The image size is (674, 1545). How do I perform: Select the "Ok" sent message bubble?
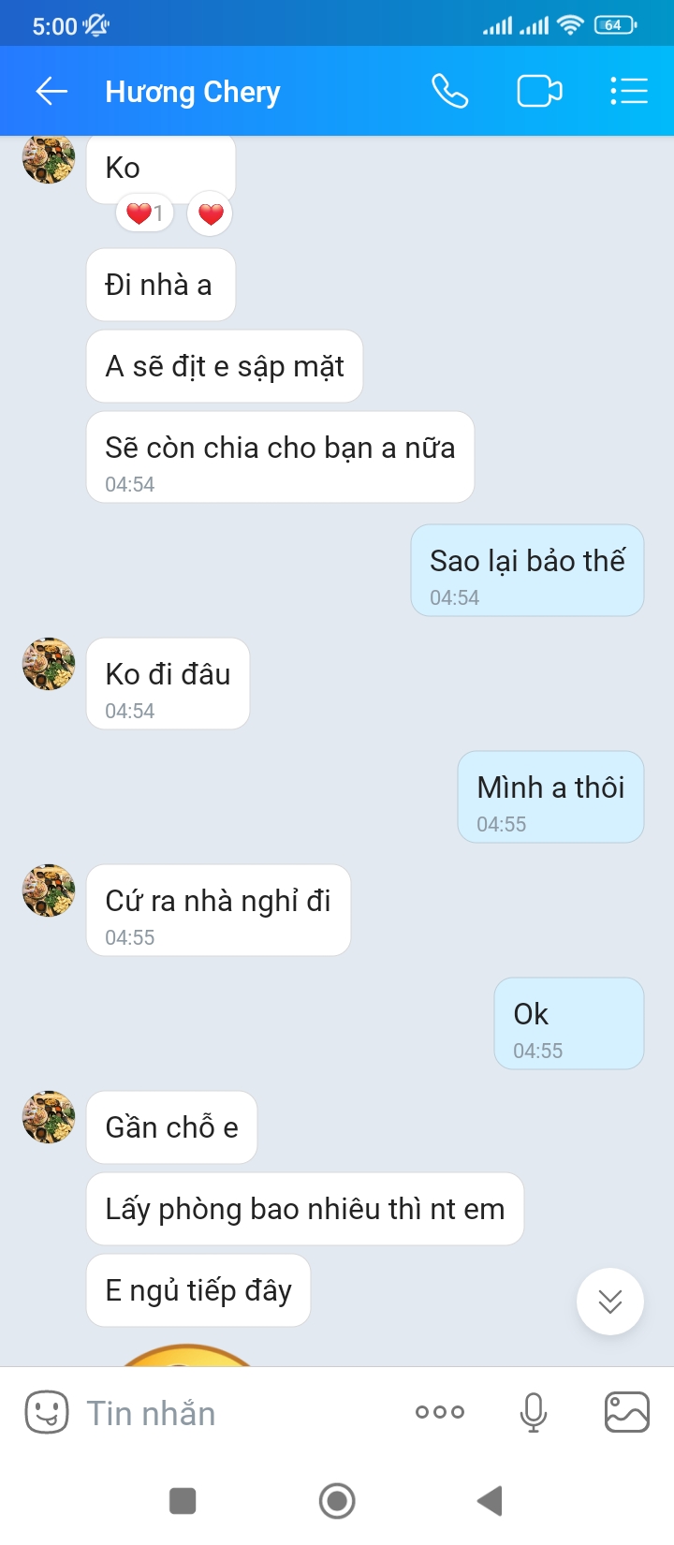(568, 1023)
